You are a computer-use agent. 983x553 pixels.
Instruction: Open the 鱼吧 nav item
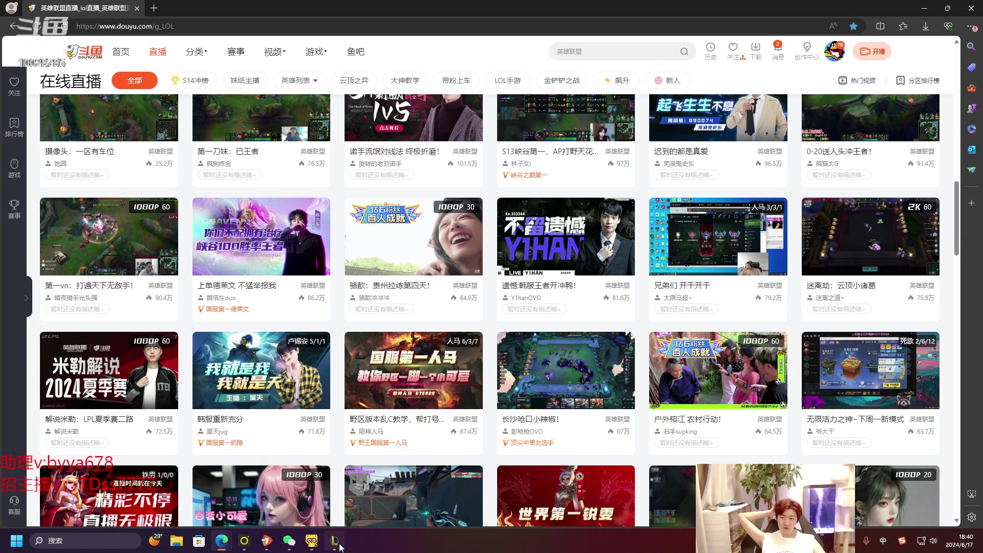[x=356, y=52]
